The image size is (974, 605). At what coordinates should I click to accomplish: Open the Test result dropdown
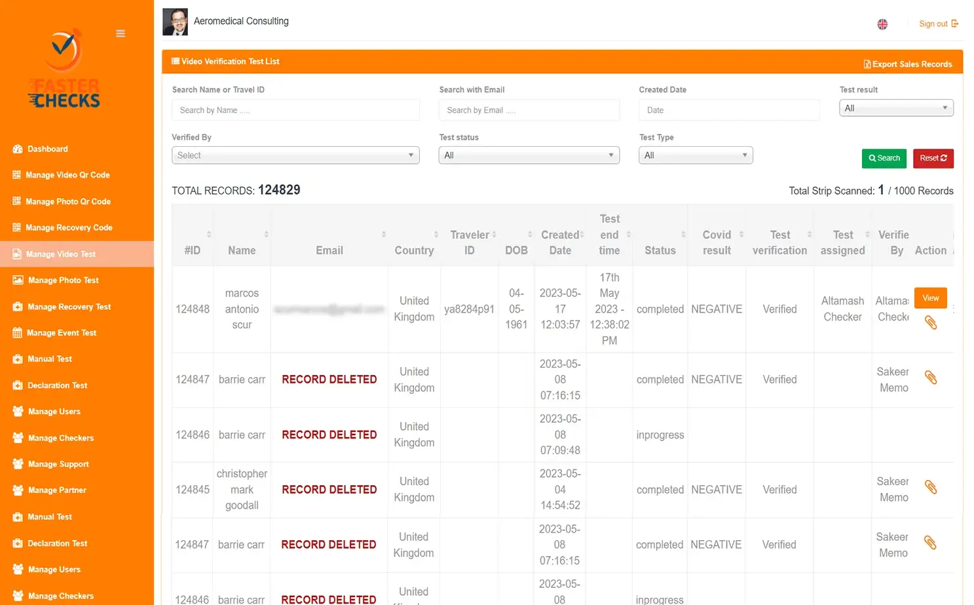coord(895,107)
